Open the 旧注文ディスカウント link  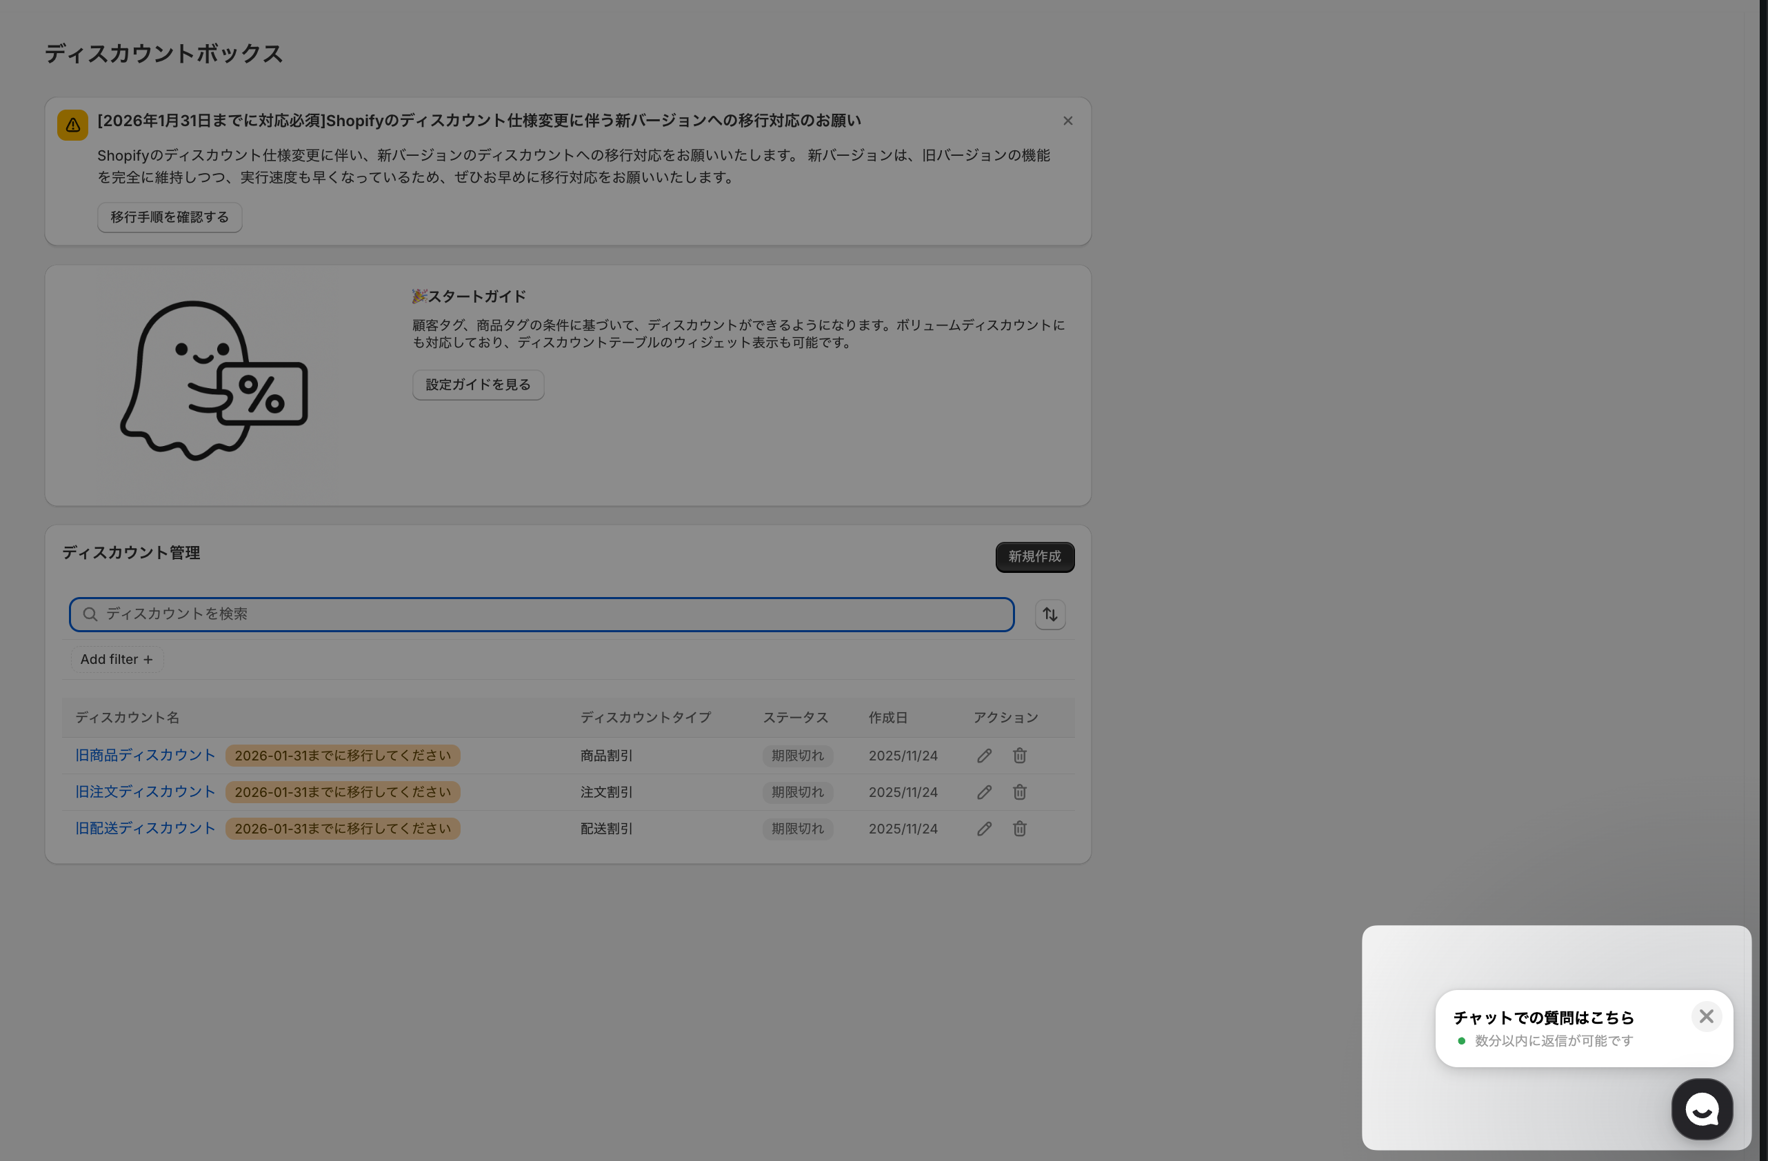click(x=145, y=792)
